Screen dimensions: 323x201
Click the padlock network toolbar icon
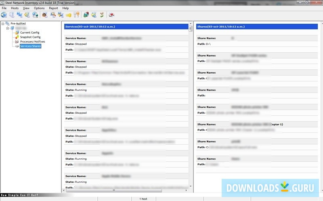tap(61, 15)
